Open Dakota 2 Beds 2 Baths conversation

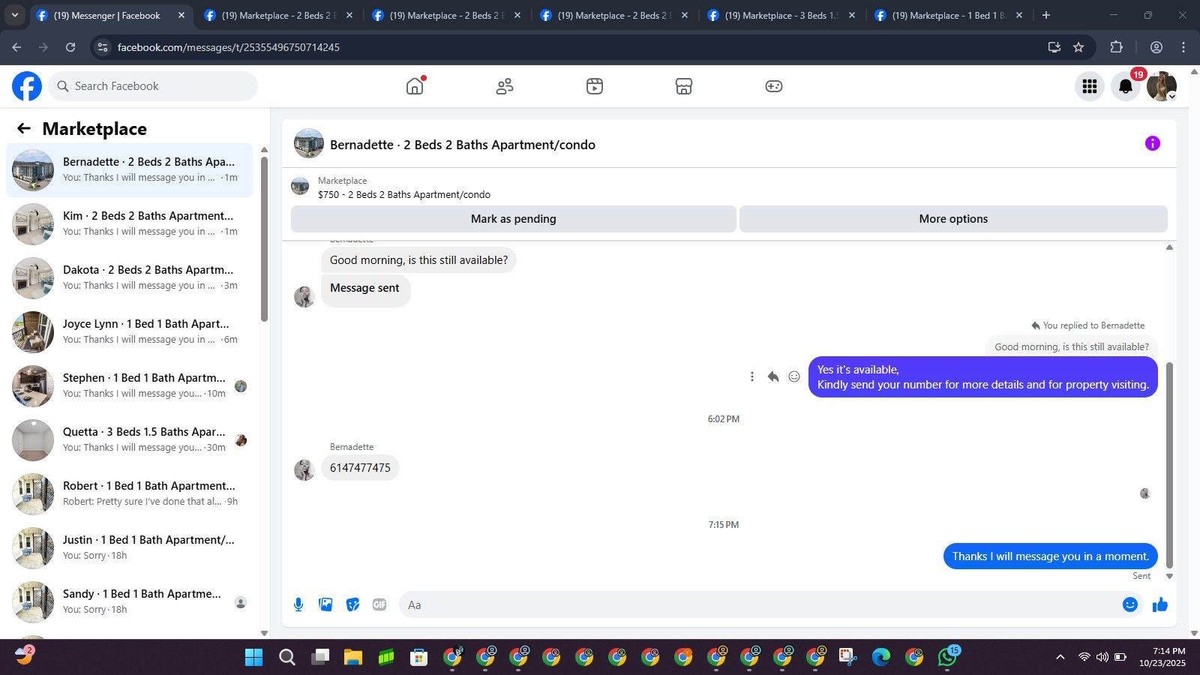tap(129, 278)
